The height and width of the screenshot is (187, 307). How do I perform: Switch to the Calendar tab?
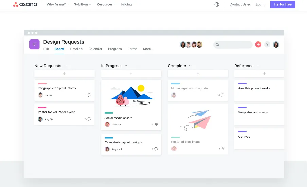95,49
